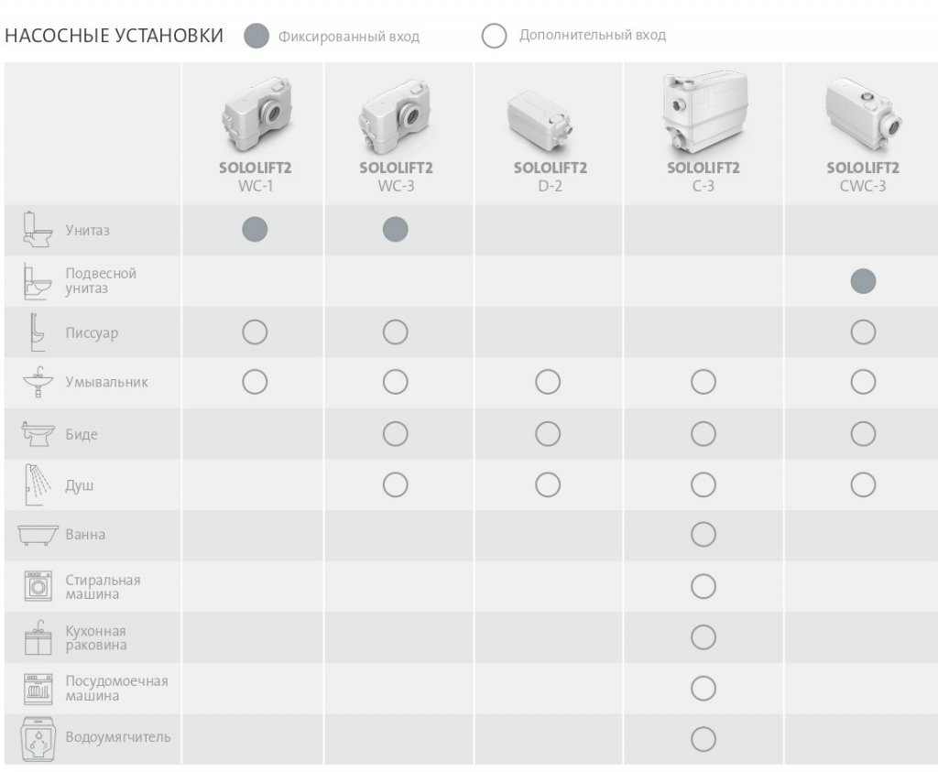Click the shower (Душ) icon
Image resolution: width=938 pixels, height=772 pixels.
37,484
